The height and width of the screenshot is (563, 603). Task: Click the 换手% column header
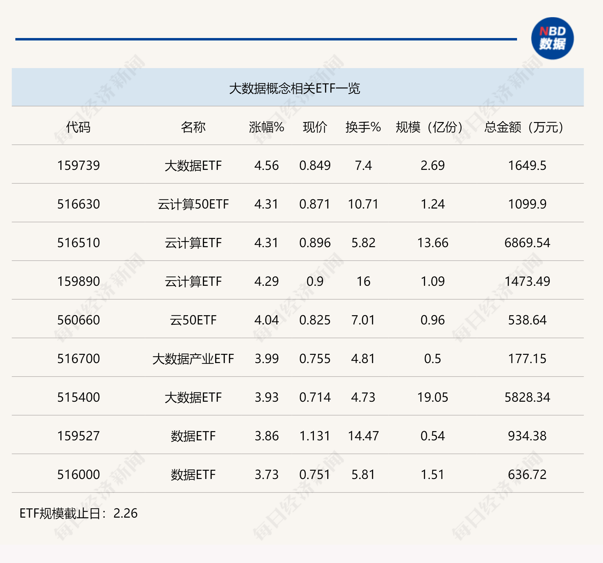point(363,127)
